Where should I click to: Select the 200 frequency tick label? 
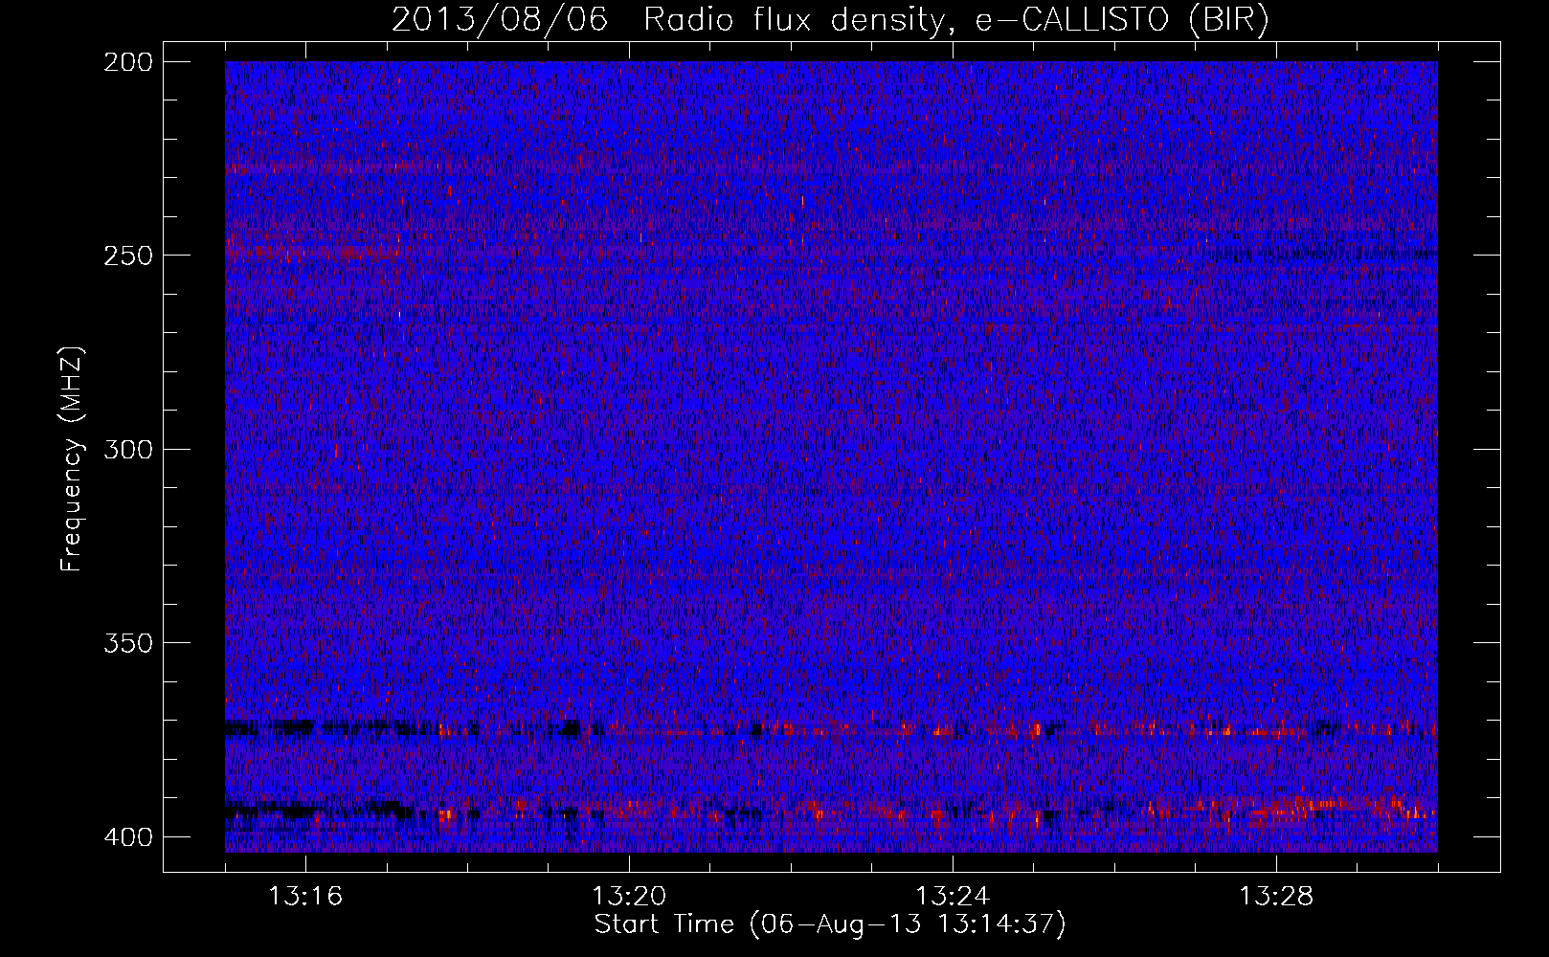tap(127, 61)
